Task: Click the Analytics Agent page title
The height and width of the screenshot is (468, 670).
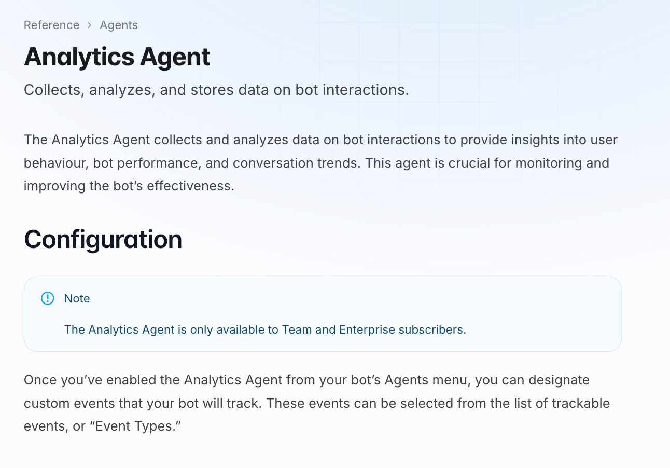Action: pos(117,57)
